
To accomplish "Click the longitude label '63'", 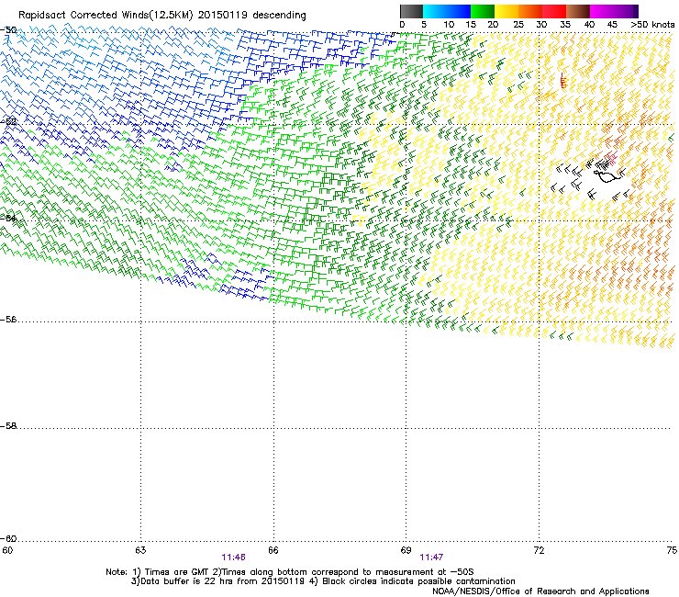I will coord(140,550).
